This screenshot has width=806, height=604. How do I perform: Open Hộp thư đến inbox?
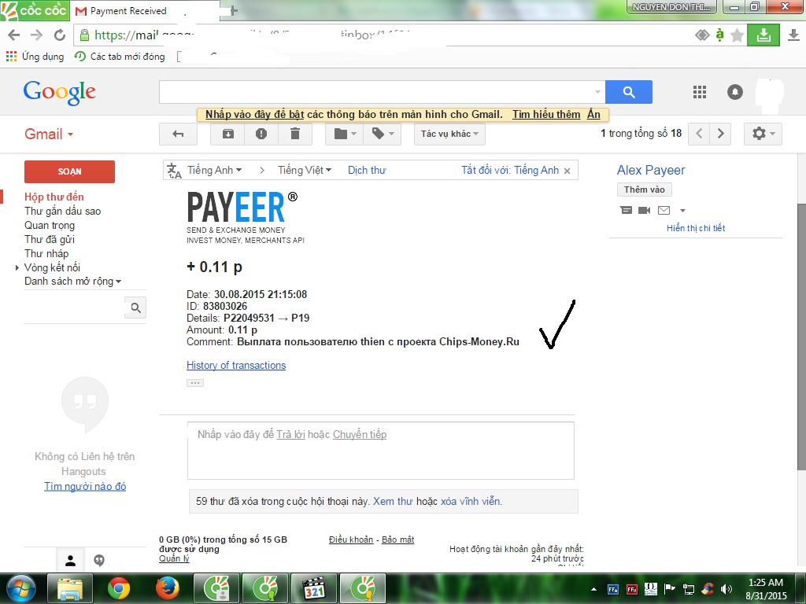(x=54, y=197)
